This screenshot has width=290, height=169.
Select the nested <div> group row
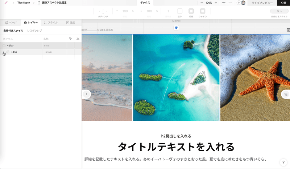pos(41,52)
